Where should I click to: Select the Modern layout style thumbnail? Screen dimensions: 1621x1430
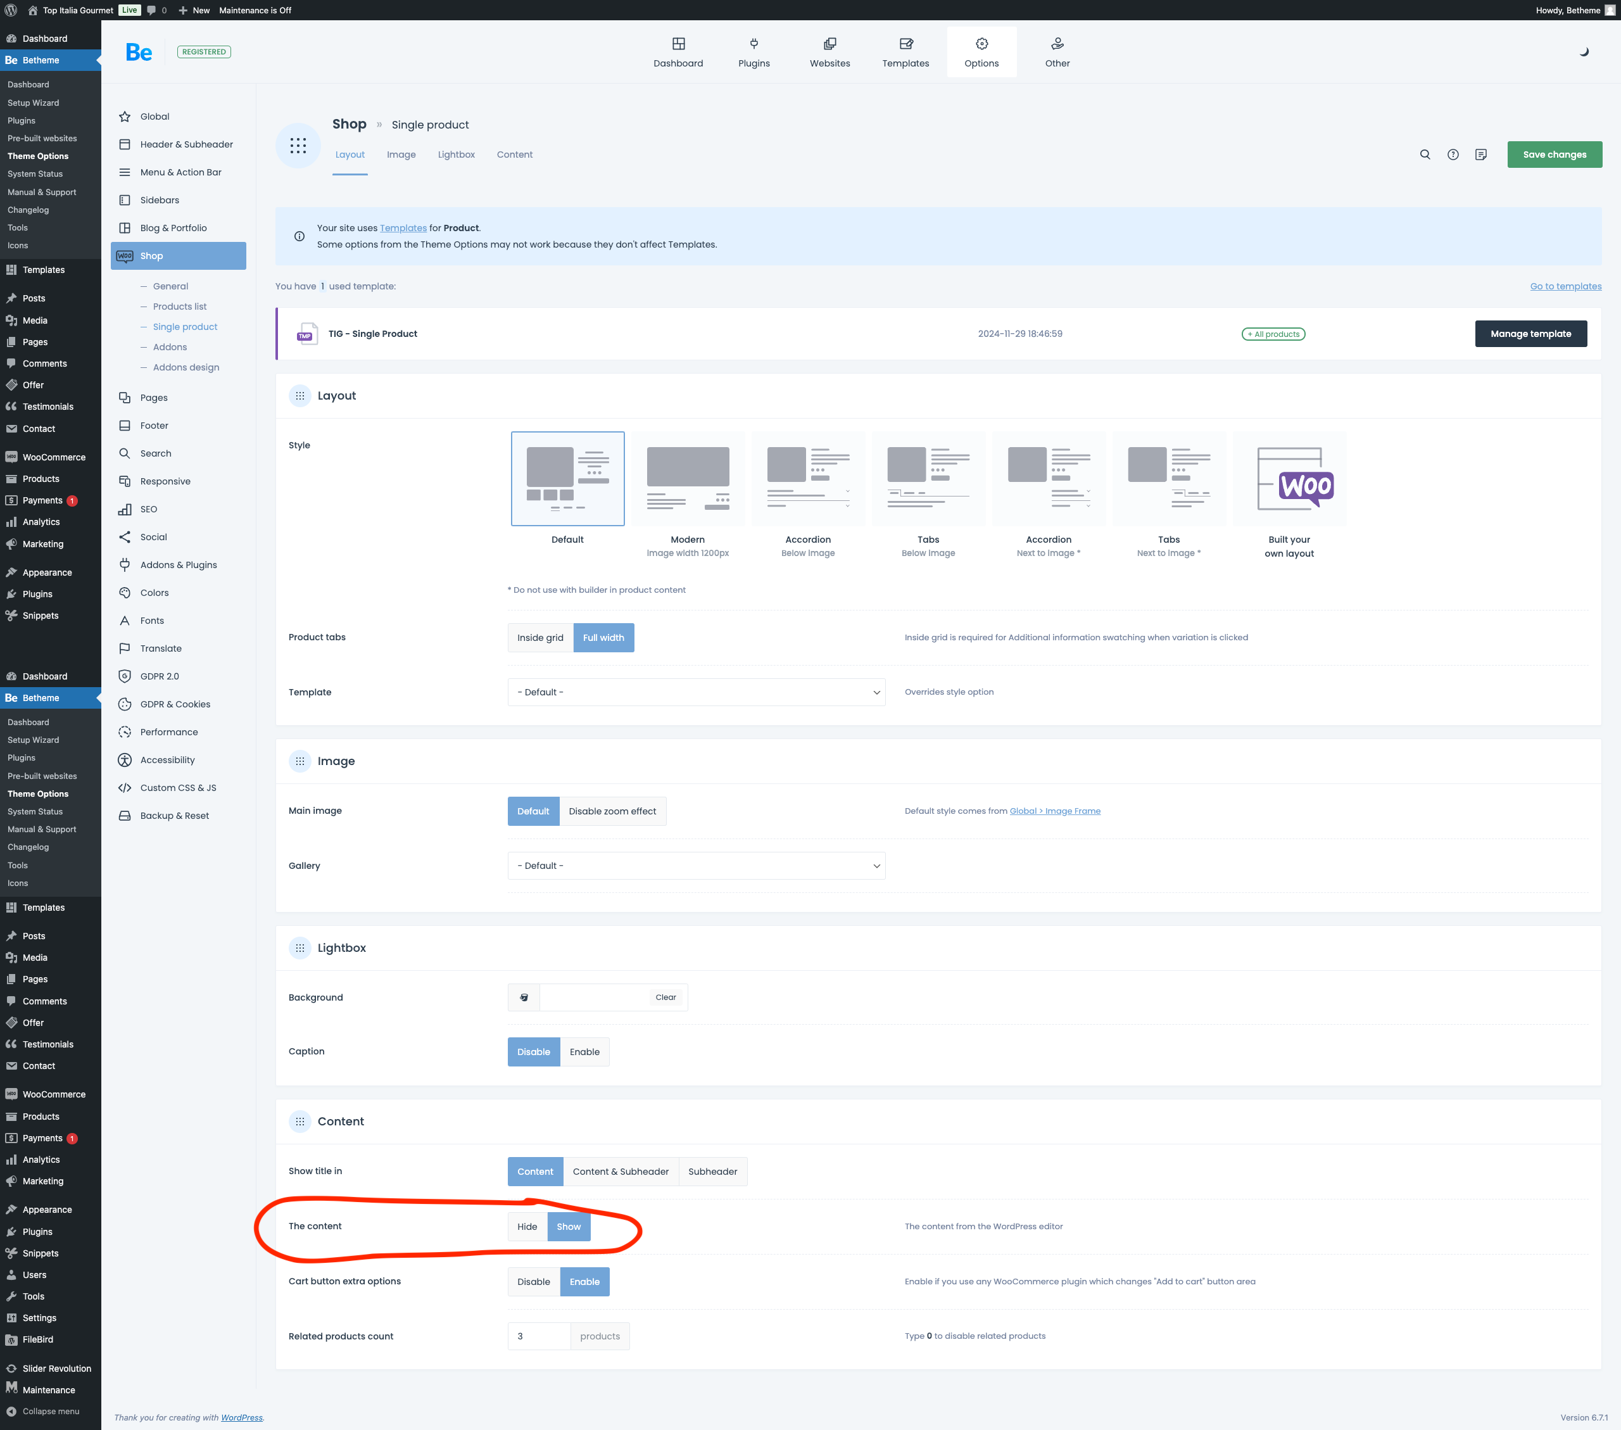pyautogui.click(x=688, y=479)
